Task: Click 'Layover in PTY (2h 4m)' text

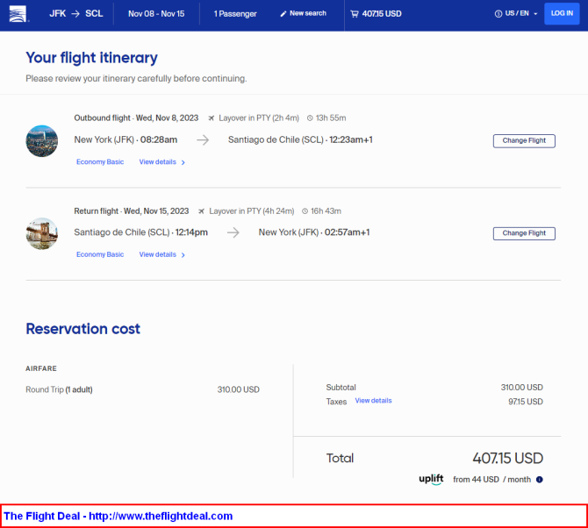Action: click(x=259, y=118)
